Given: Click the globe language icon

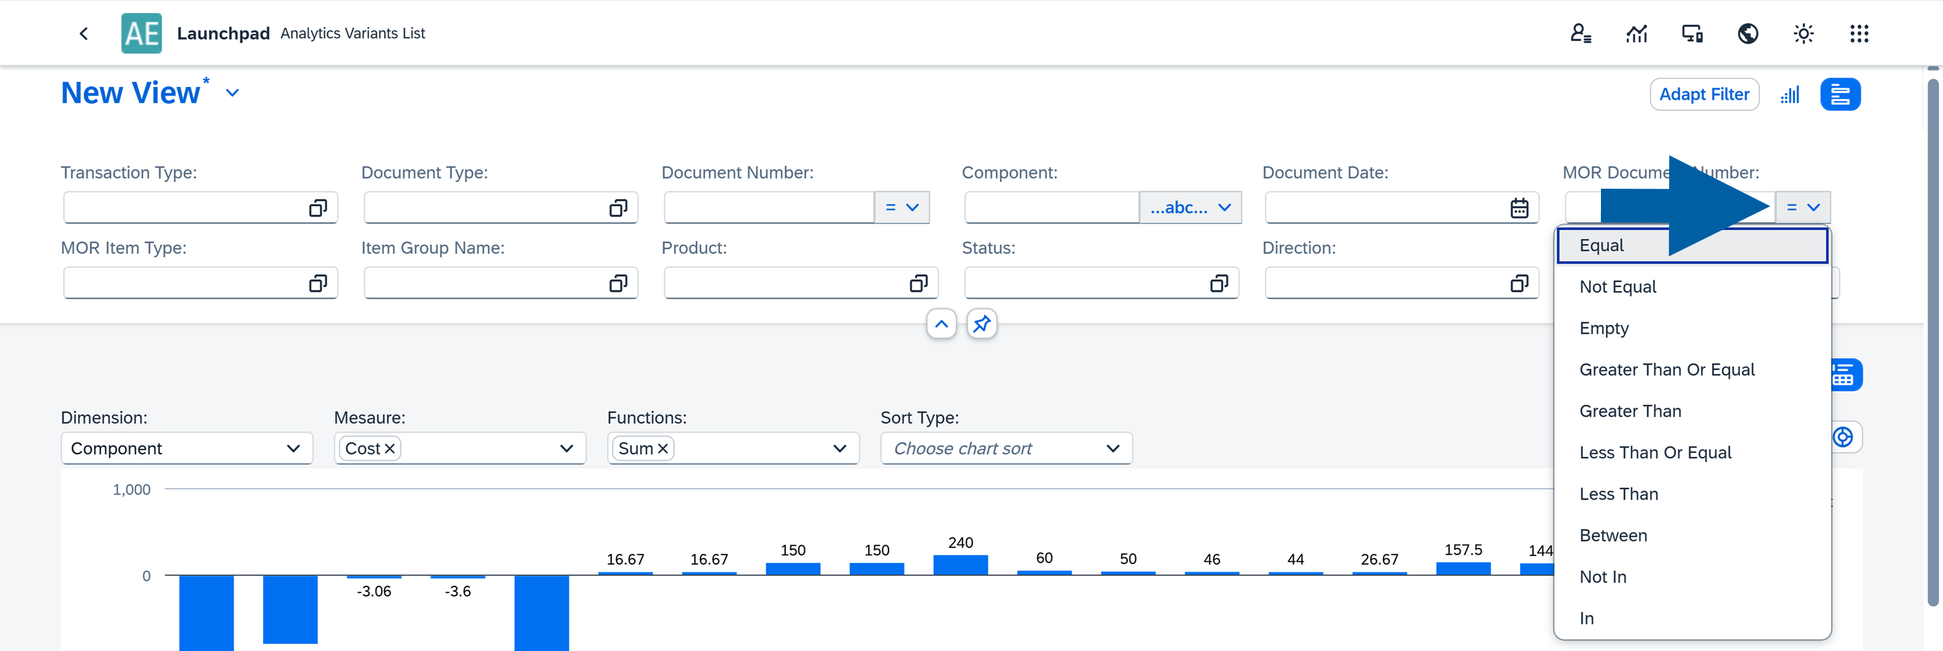Looking at the screenshot, I should coord(1747,33).
